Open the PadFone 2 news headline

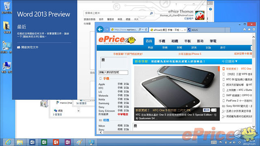point(239,101)
